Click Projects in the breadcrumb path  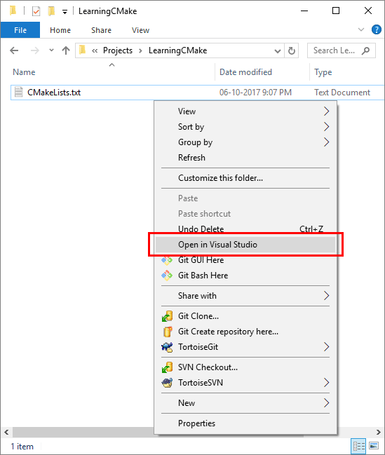click(118, 50)
